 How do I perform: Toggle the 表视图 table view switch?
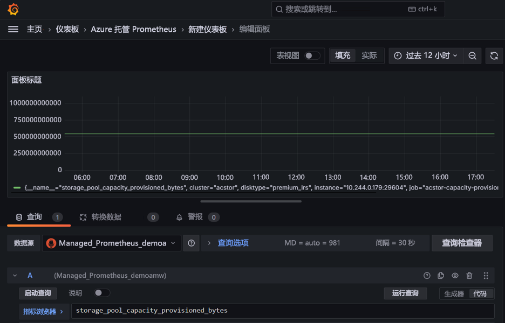[x=312, y=55]
